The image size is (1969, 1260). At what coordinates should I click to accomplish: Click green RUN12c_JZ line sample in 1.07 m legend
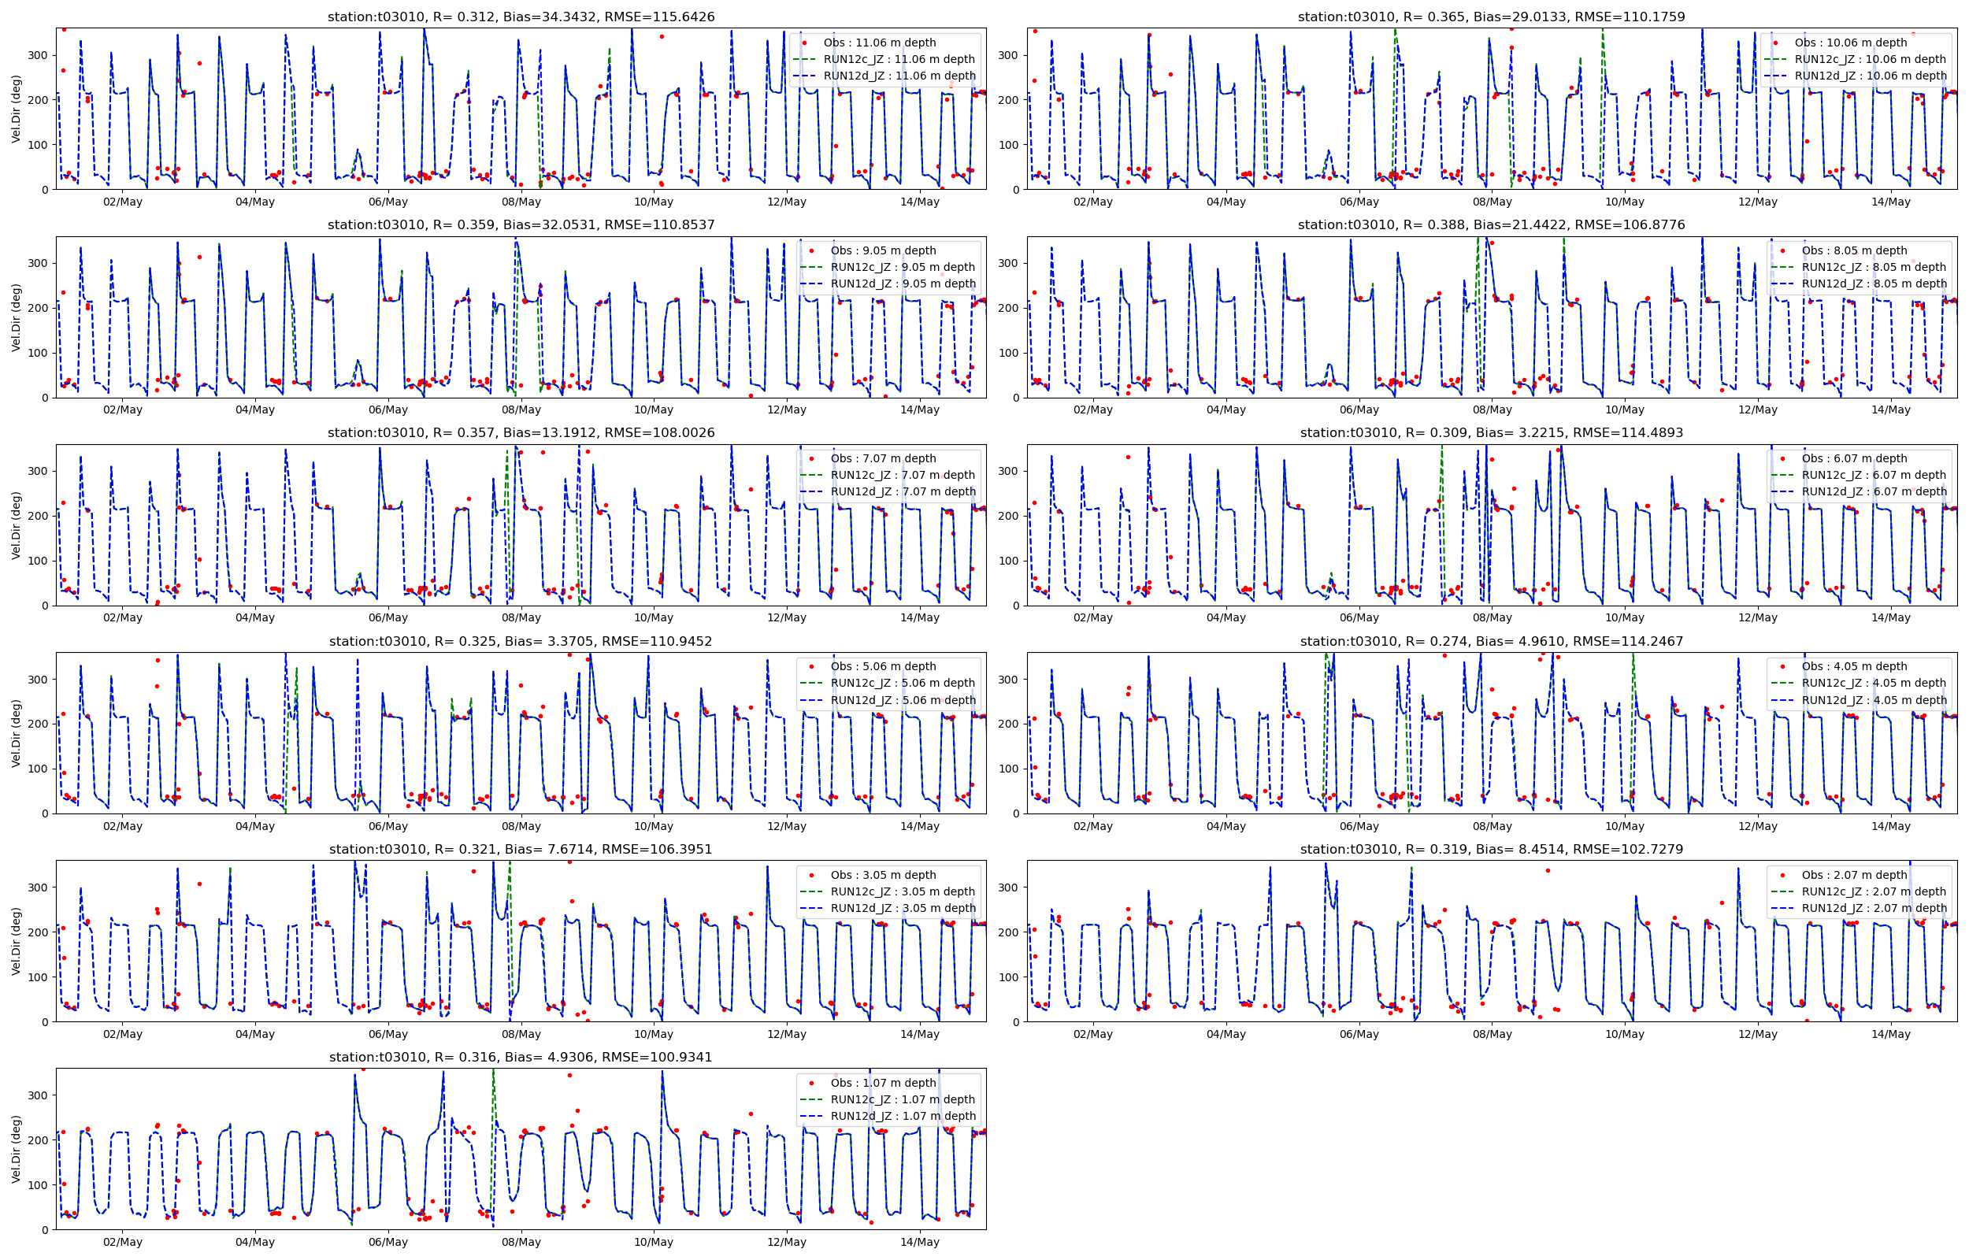coord(810,1099)
